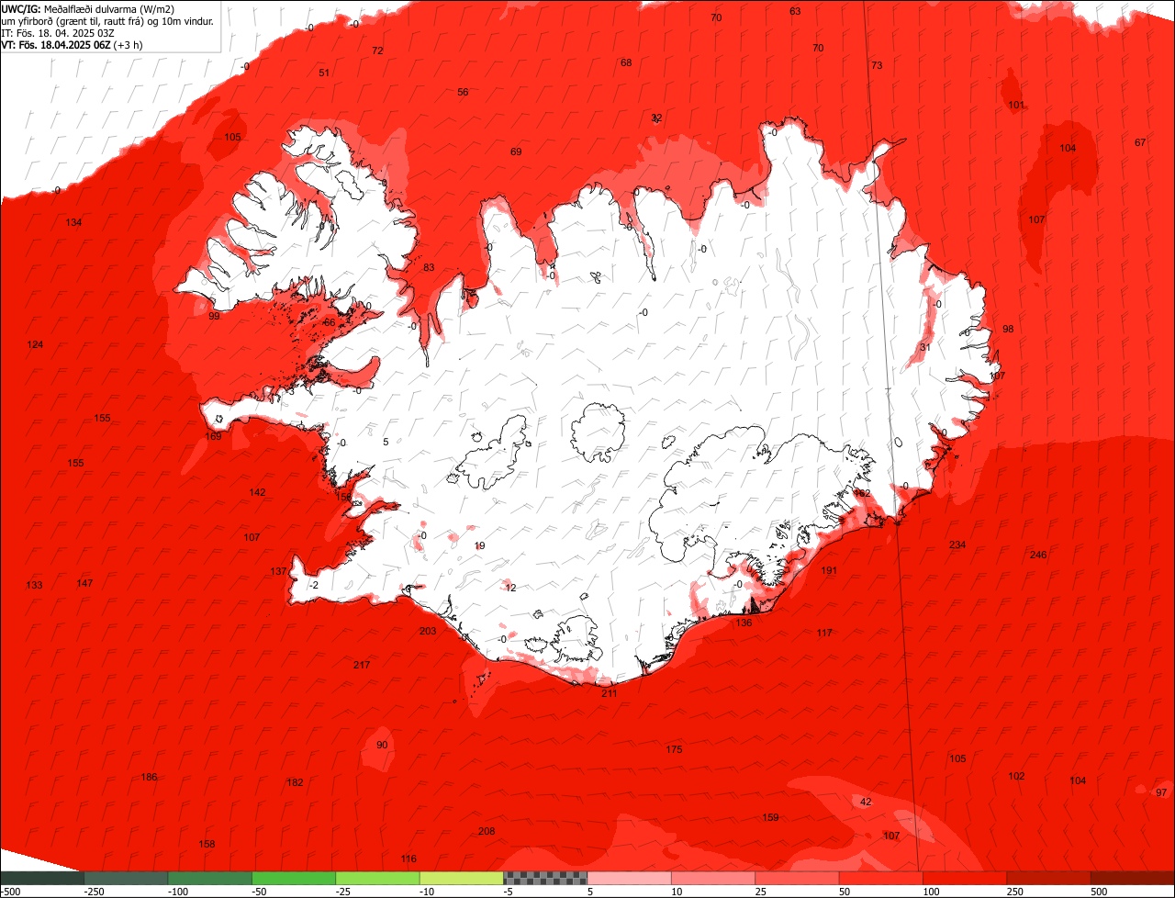Click the checkered legend swatch between -5 and 5
Viewport: 1175px width, 898px height.
tap(545, 878)
